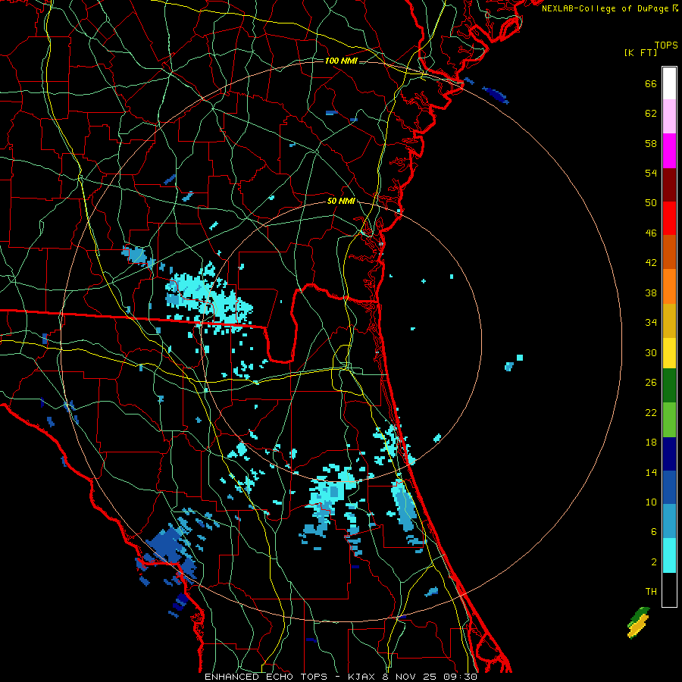682x682 pixels.
Task: Select the dark red legend color band
Action: point(669,184)
